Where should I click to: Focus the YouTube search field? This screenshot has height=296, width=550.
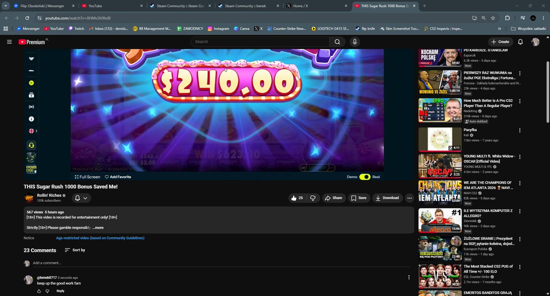pyautogui.click(x=260, y=42)
